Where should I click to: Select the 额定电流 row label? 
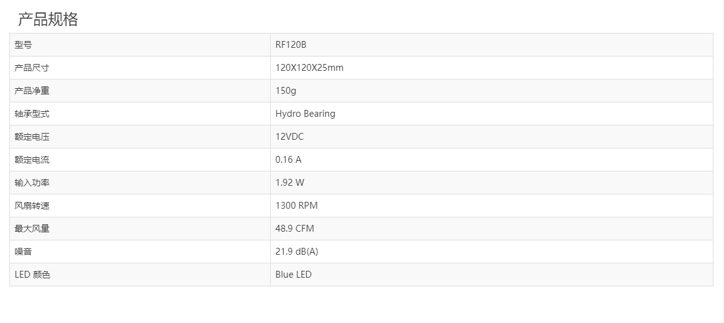click(32, 160)
